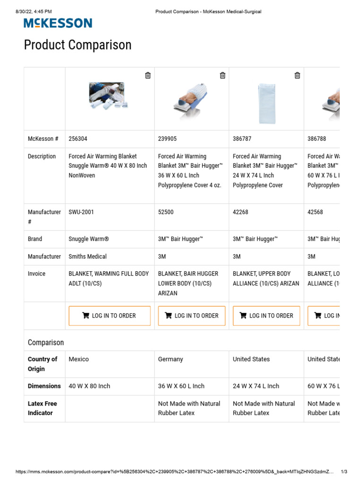Open Forced Air Warming Blanket Snuggle Warm description
The width and height of the screenshot is (363, 484).
click(108, 165)
